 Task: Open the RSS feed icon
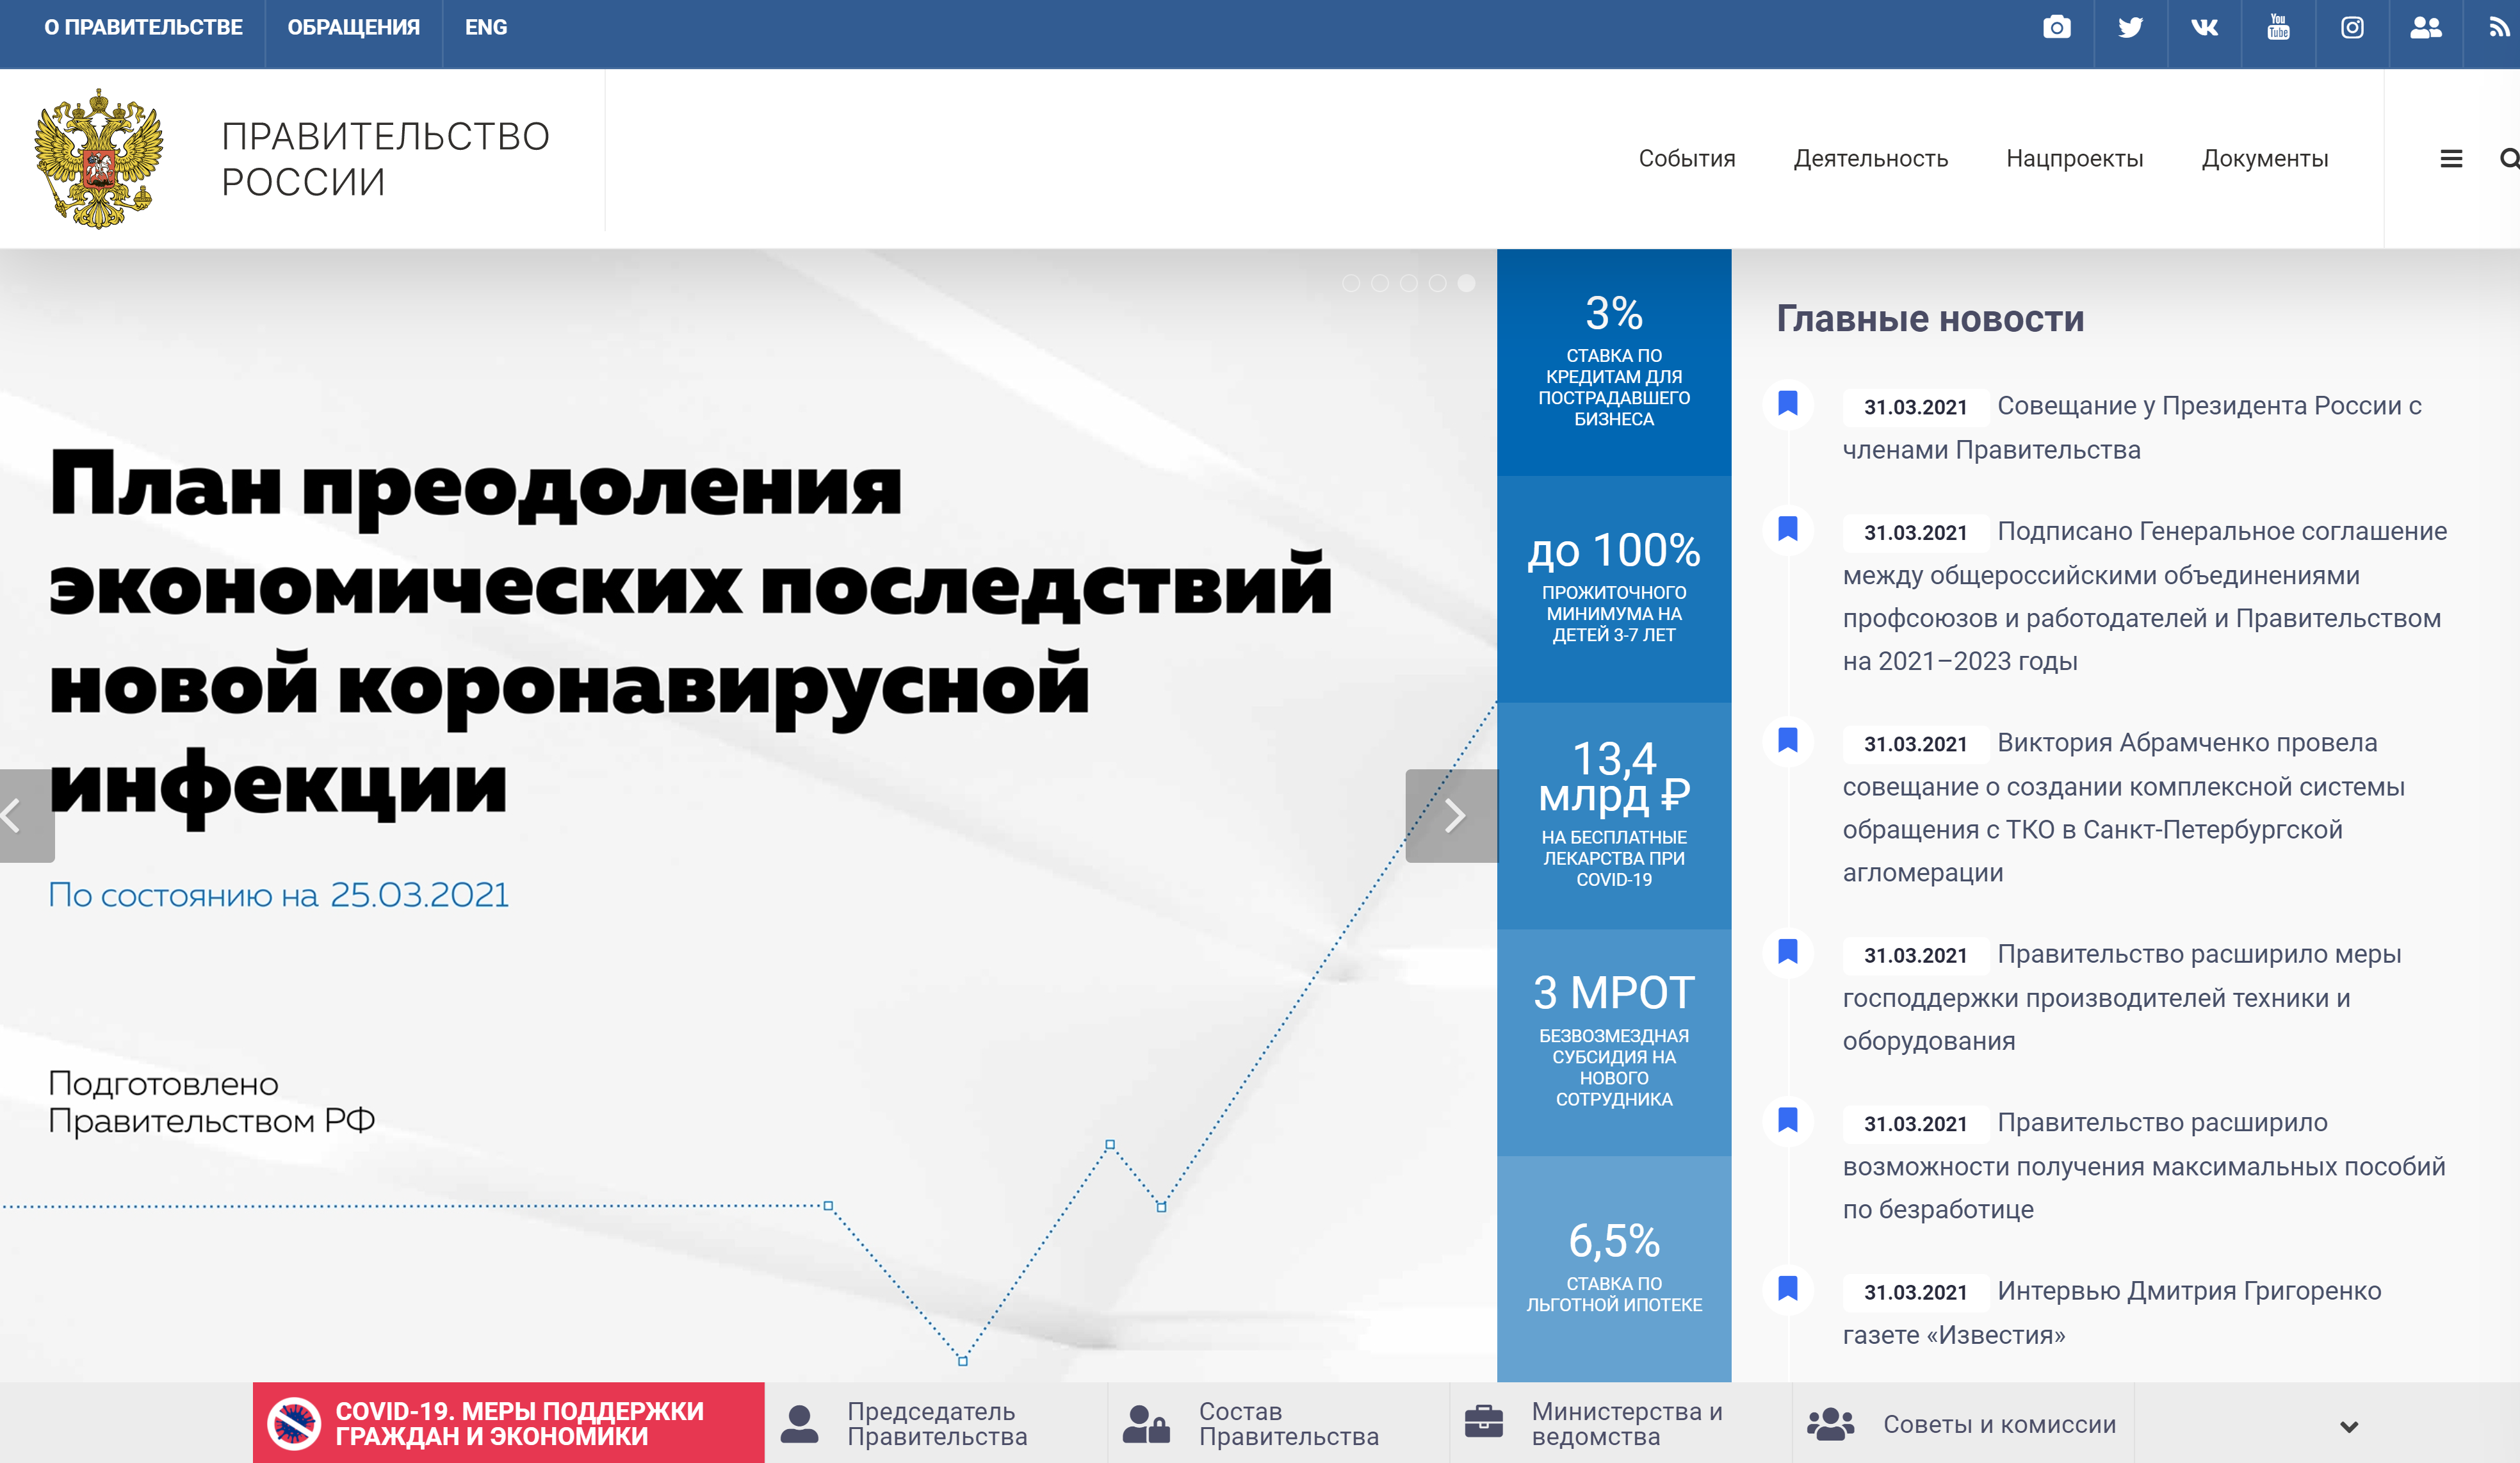2499,27
